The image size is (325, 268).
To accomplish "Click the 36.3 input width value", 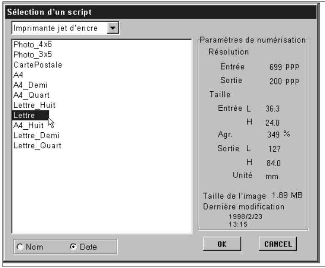I will [x=272, y=109].
